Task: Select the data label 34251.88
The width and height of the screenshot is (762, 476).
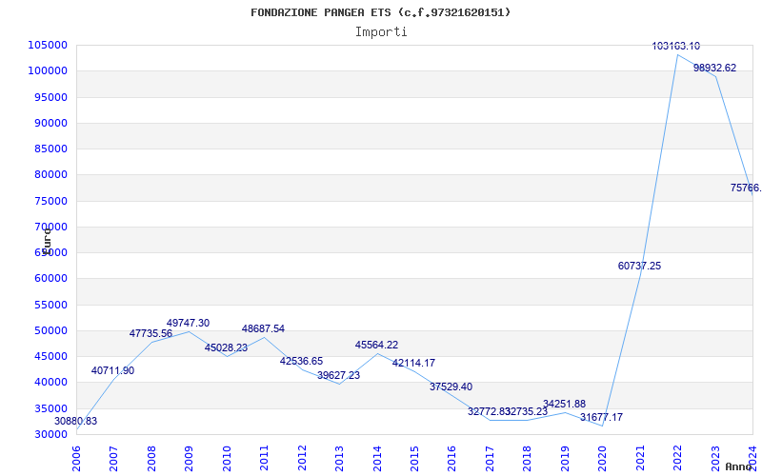Action: point(564,404)
